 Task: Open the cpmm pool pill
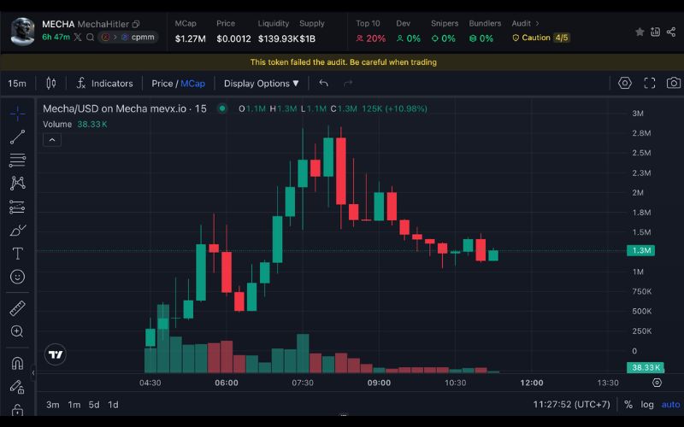click(127, 37)
